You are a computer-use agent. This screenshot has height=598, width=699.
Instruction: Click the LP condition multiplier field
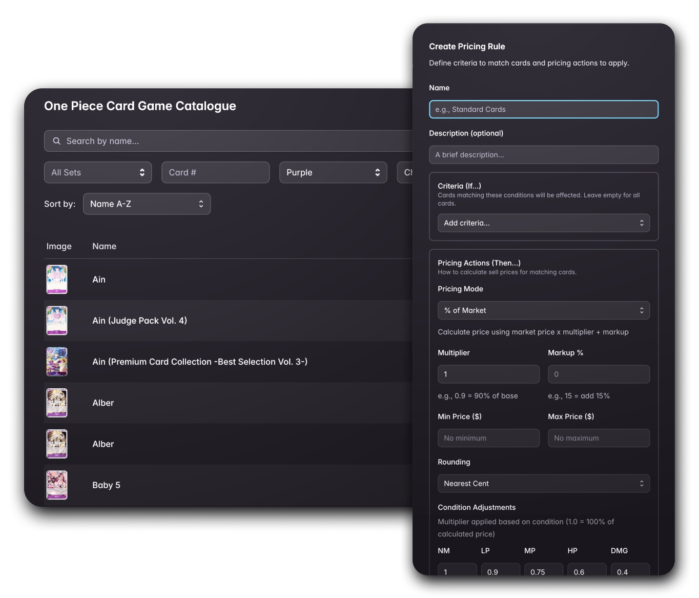point(501,569)
